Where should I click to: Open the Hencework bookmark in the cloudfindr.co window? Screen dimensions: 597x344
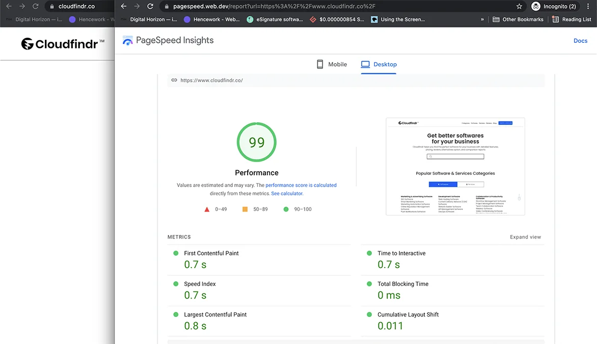coord(91,19)
